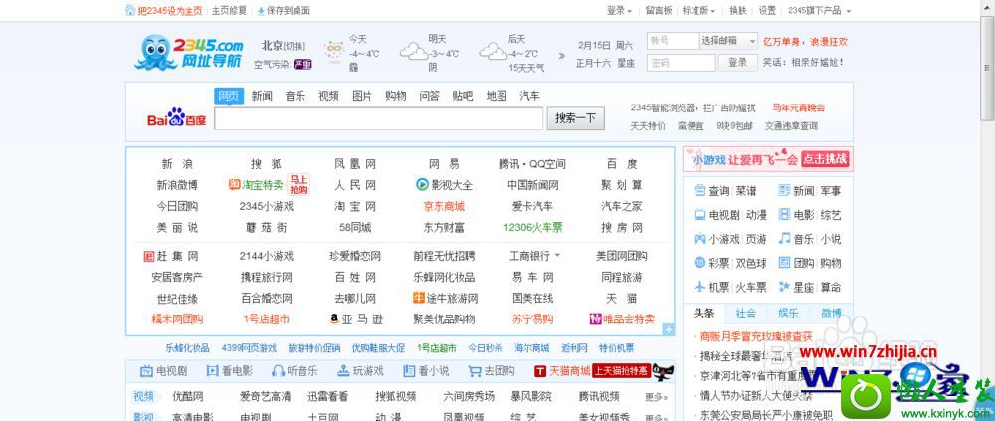
Task: Click the 赶集网 site icon
Action: point(149,257)
